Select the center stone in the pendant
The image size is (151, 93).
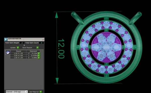coord(106,47)
